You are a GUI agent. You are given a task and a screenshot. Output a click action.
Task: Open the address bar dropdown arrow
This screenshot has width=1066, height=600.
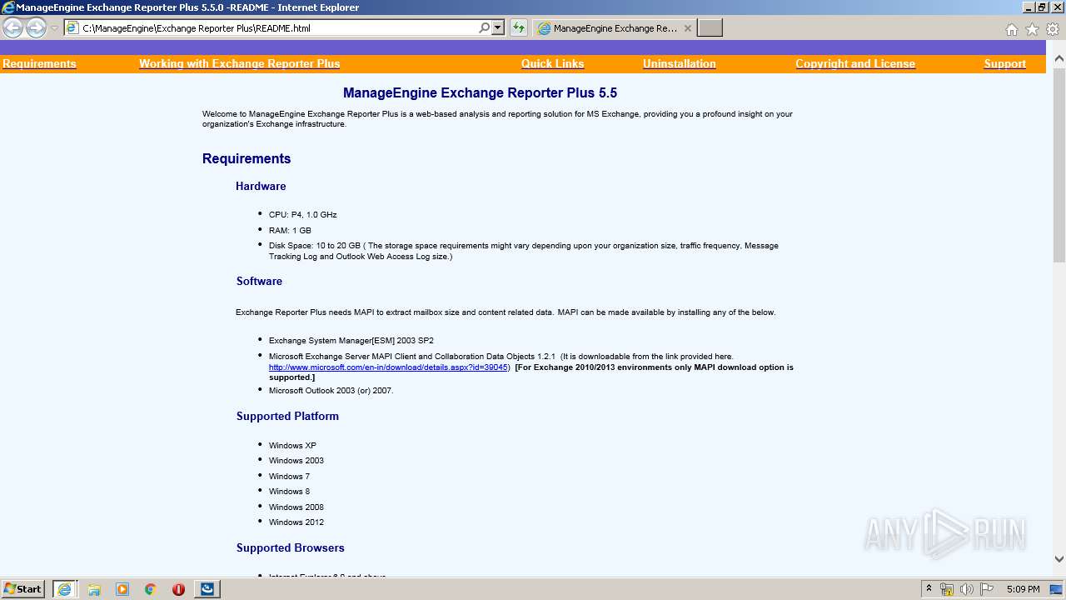pos(498,28)
